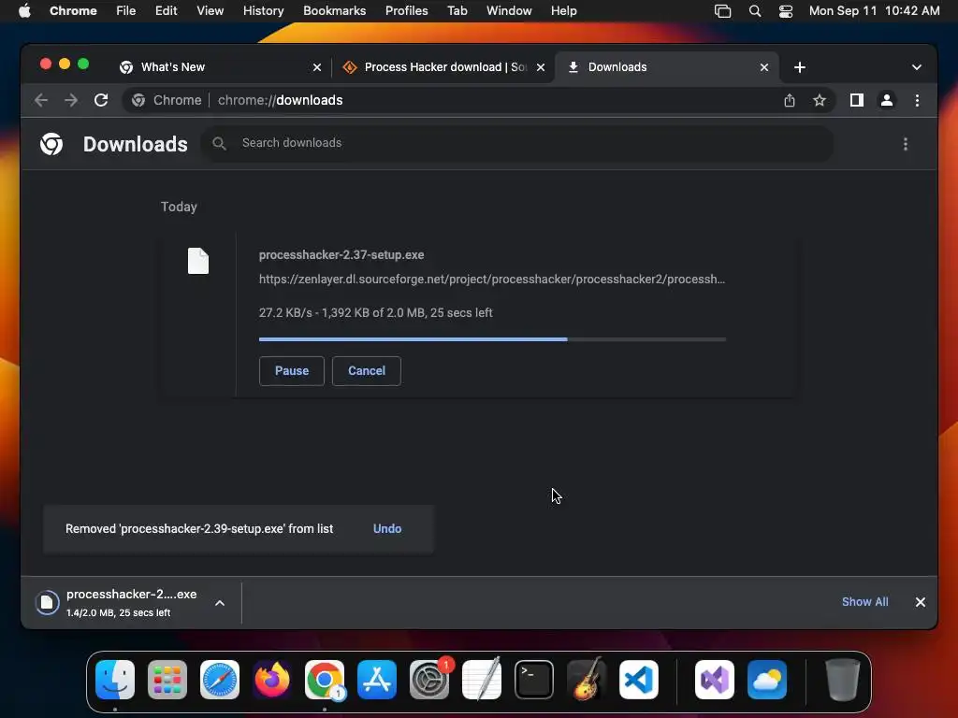Open the Apple menu
Screen dimensions: 958x718
click(x=24, y=11)
